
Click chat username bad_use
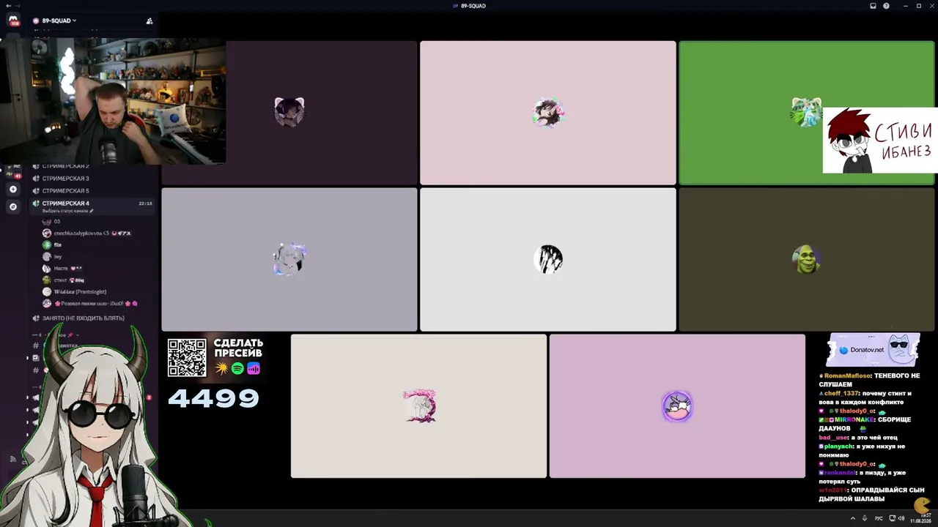tap(833, 438)
